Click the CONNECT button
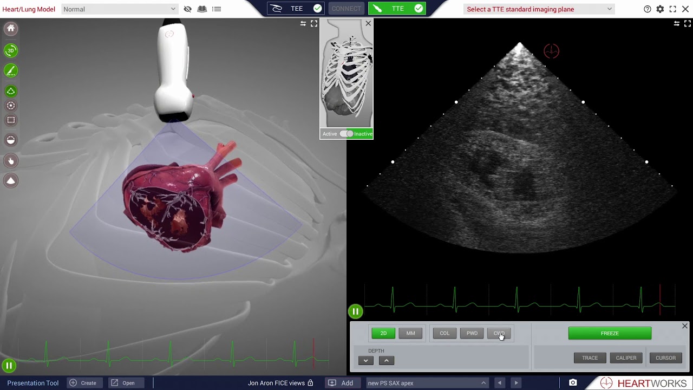Screen dimensions: 693x390 click(x=346, y=9)
